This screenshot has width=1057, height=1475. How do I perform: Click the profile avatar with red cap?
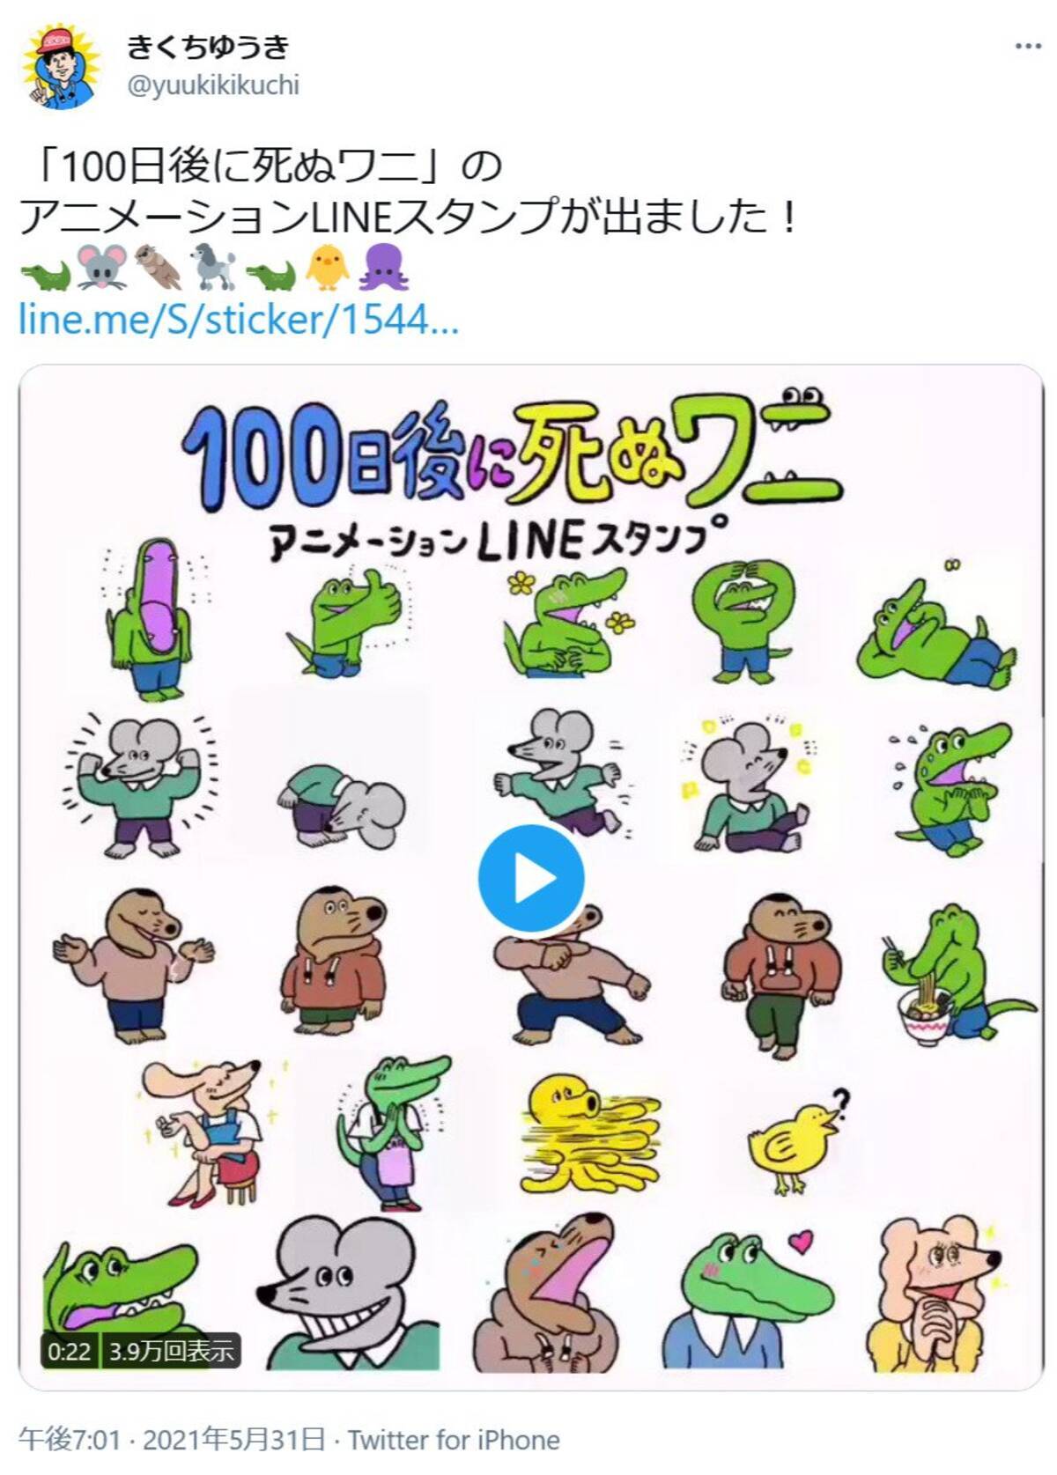tap(62, 66)
